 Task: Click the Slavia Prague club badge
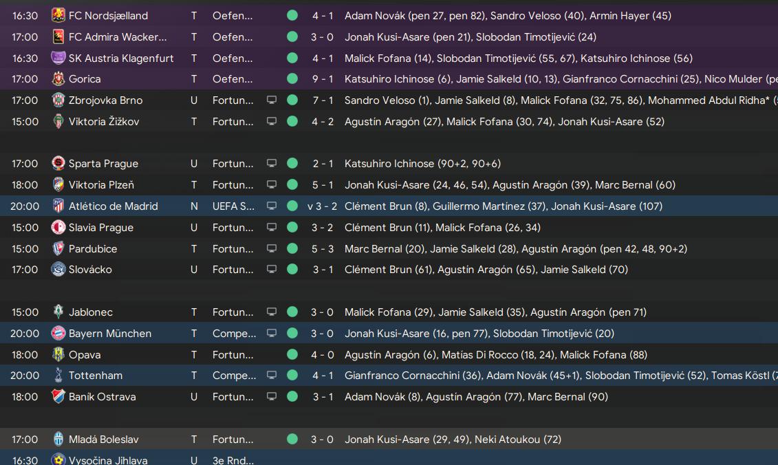[58, 227]
